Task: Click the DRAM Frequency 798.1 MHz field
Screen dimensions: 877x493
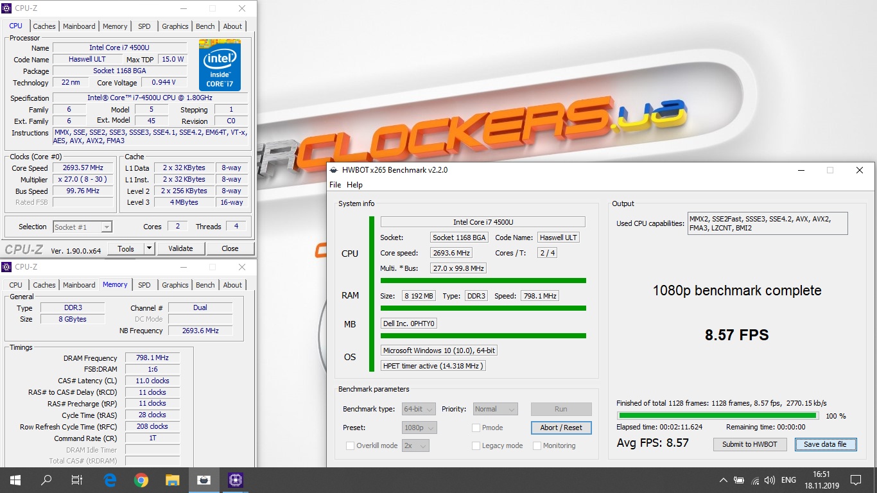Action: (152, 358)
